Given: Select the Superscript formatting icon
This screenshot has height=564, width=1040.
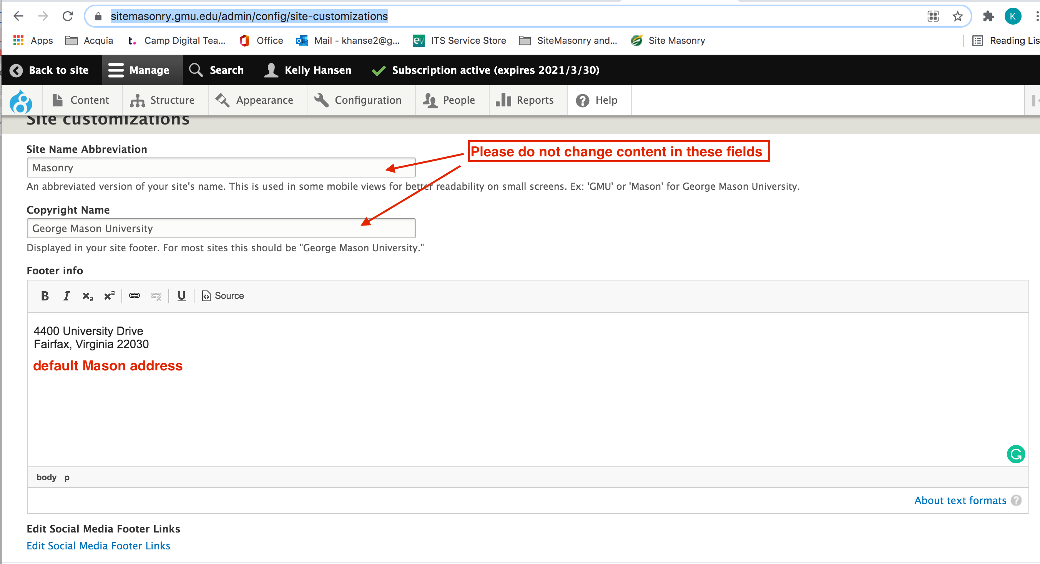Looking at the screenshot, I should point(109,295).
